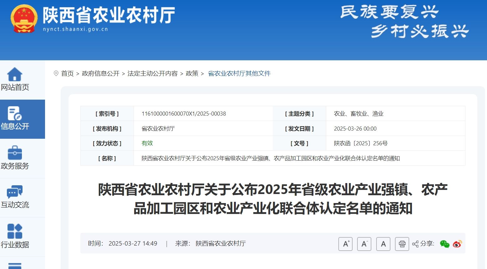This screenshot has height=269, width=487.
Task: Click index number 11610000016000070X1/2025-00038
Action: 184,114
